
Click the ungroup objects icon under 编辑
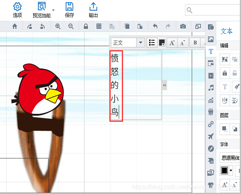[x=235, y=59]
